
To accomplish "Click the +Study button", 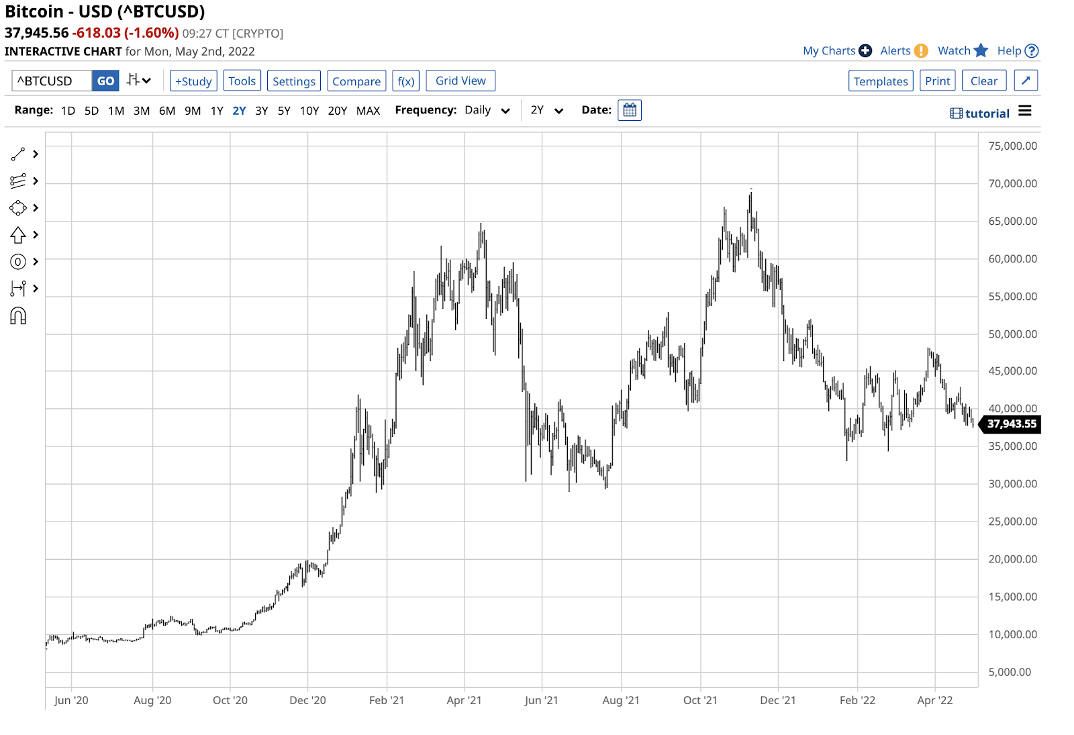I will (x=193, y=81).
